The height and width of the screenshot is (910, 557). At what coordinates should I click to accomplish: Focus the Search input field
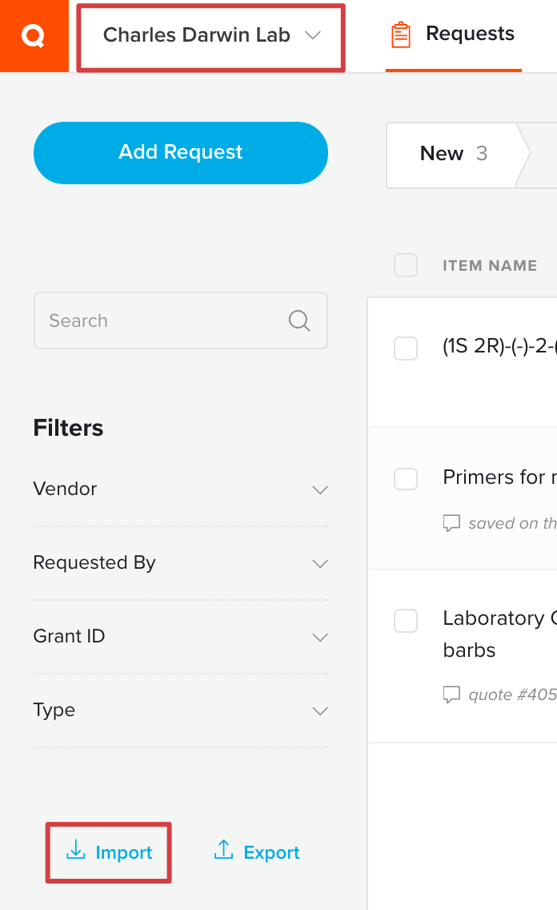[181, 320]
